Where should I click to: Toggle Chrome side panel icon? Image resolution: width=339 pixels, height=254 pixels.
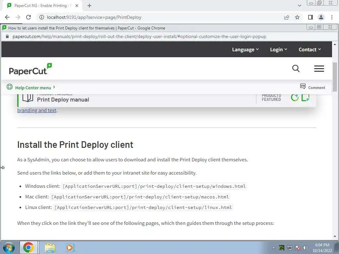(x=311, y=17)
